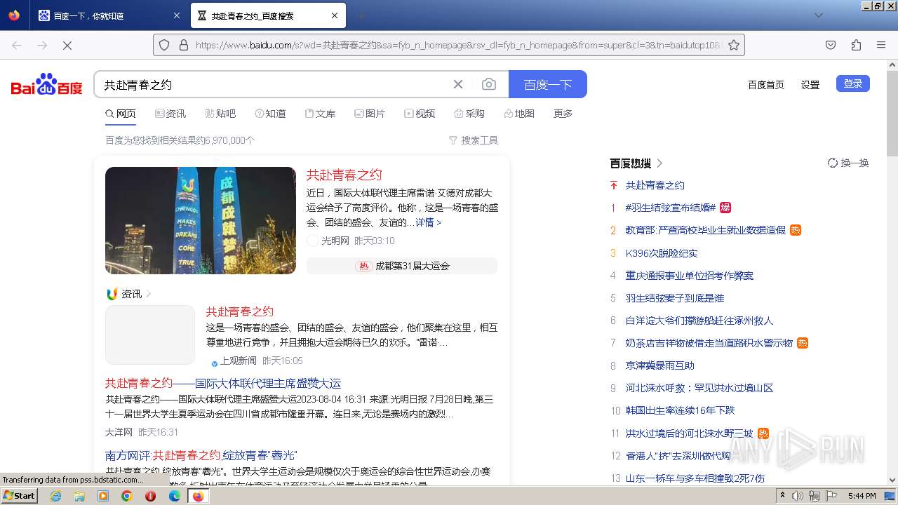Click the tracking protection shield icon
The width and height of the screenshot is (898, 505).
tap(164, 45)
